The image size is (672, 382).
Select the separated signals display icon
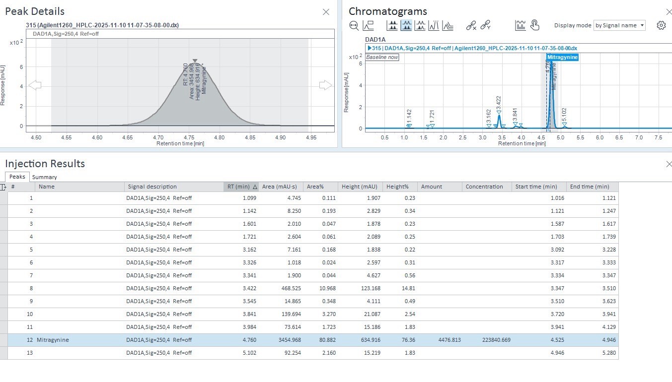[392, 26]
